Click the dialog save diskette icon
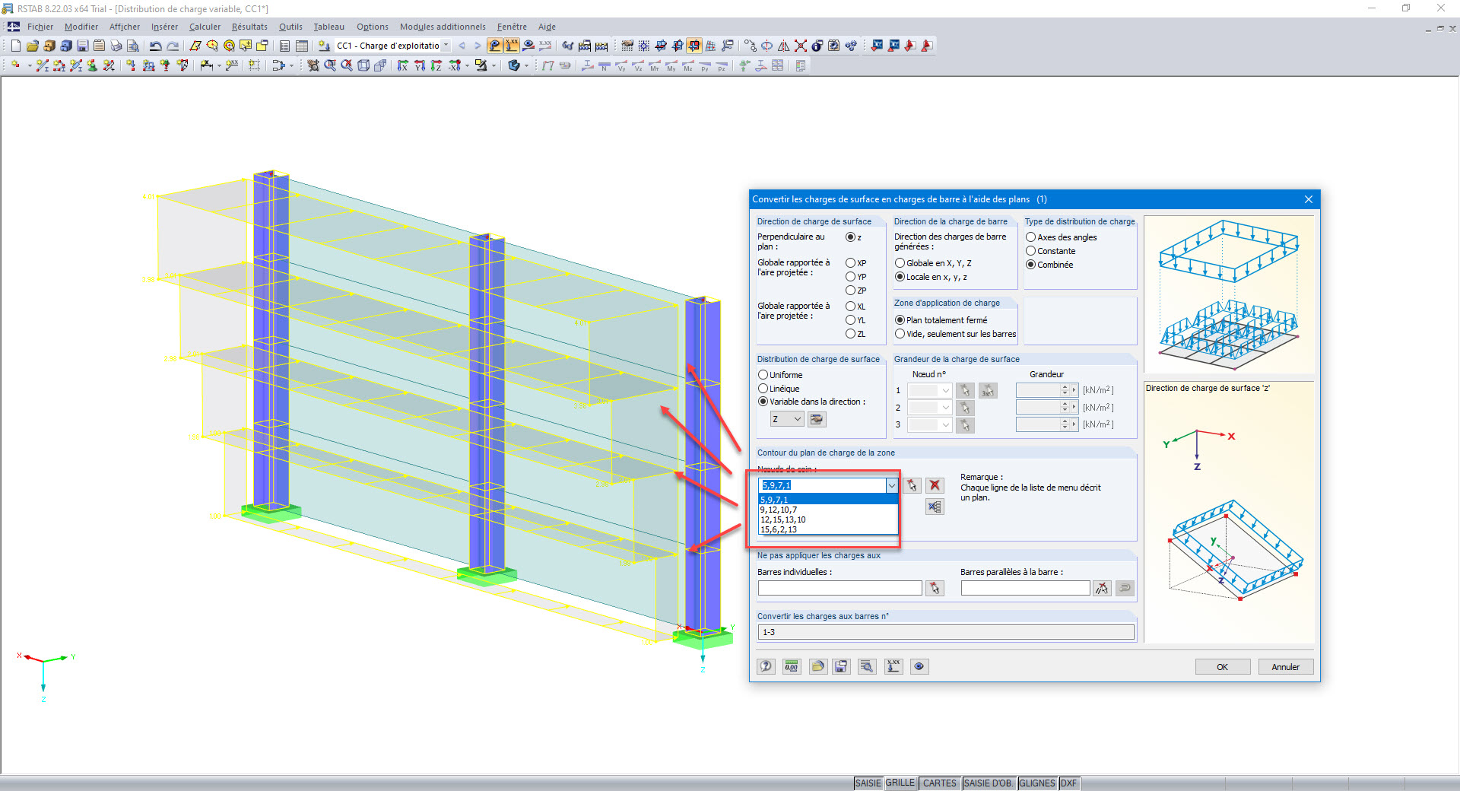1460x791 pixels. (x=842, y=666)
